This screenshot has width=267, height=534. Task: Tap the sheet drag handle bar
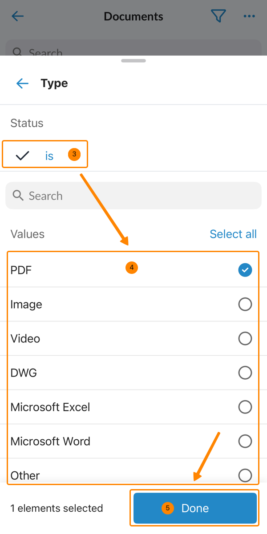coord(133,61)
